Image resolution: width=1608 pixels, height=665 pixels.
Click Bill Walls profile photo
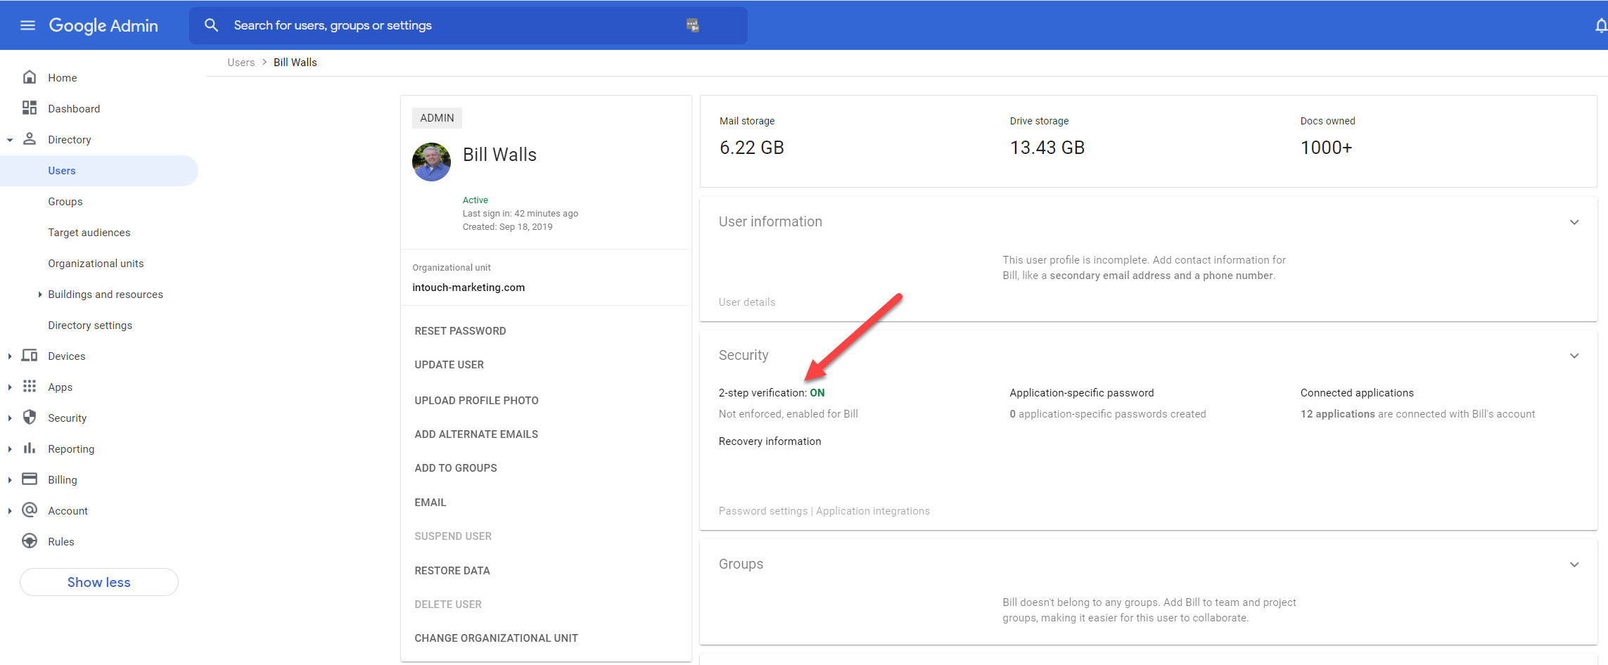coord(431,162)
